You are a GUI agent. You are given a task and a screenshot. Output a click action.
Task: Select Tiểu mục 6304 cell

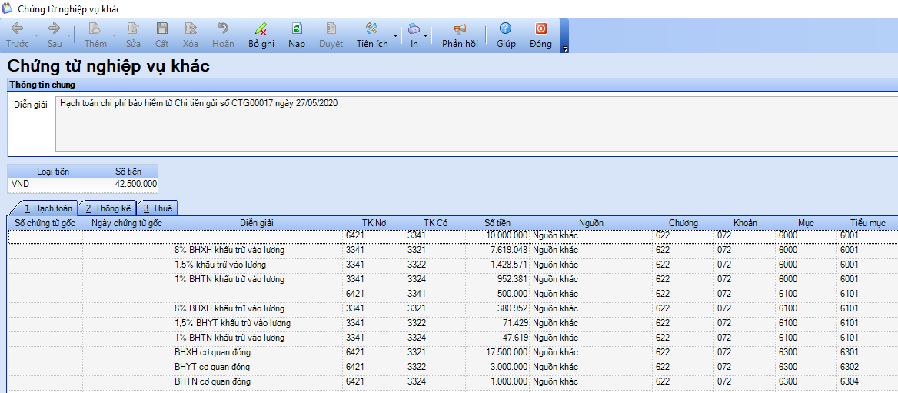click(x=868, y=381)
